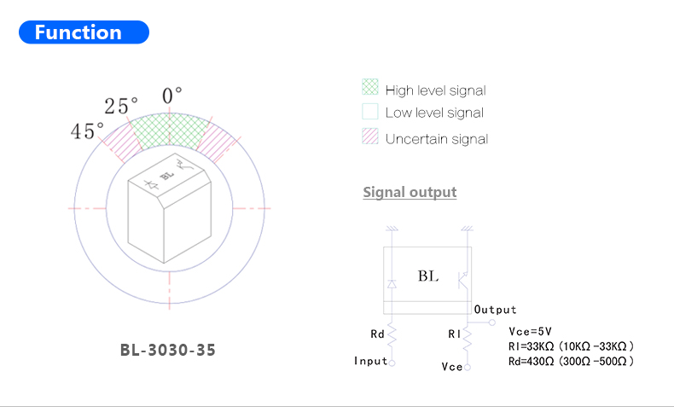Click the diode symbol inside BL box
The height and width of the screenshot is (418, 674).
tap(392, 284)
